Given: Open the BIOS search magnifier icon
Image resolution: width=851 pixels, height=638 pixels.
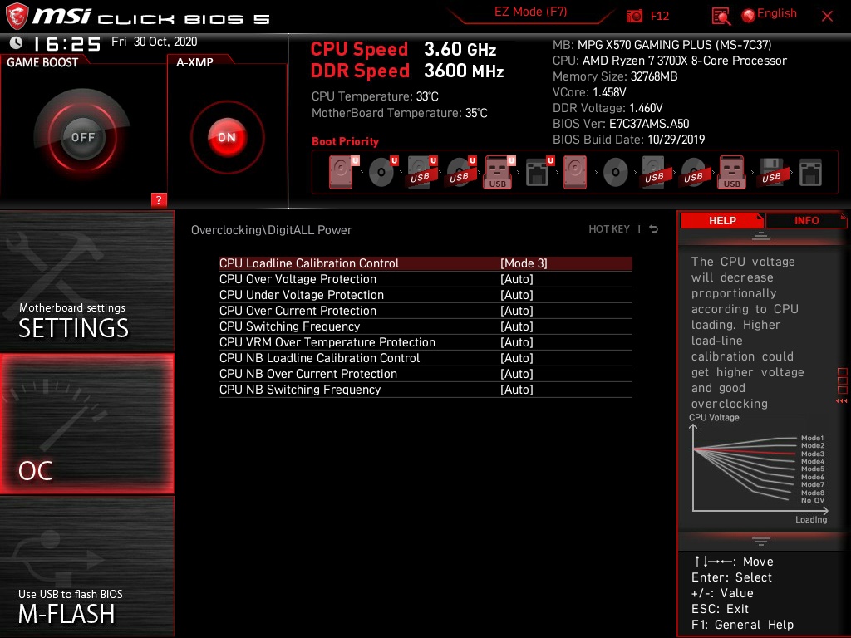Looking at the screenshot, I should (x=721, y=17).
